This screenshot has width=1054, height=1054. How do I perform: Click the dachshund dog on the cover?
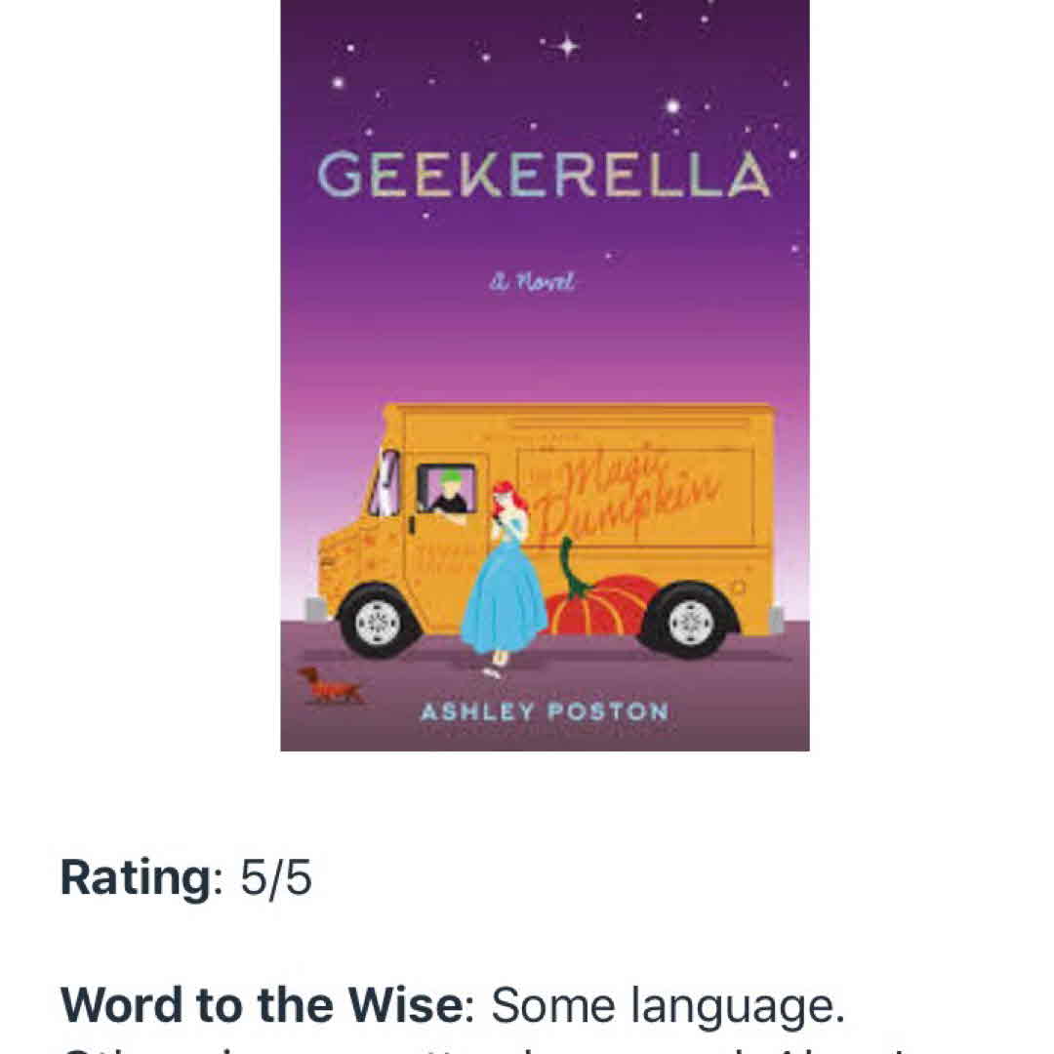click(x=330, y=685)
